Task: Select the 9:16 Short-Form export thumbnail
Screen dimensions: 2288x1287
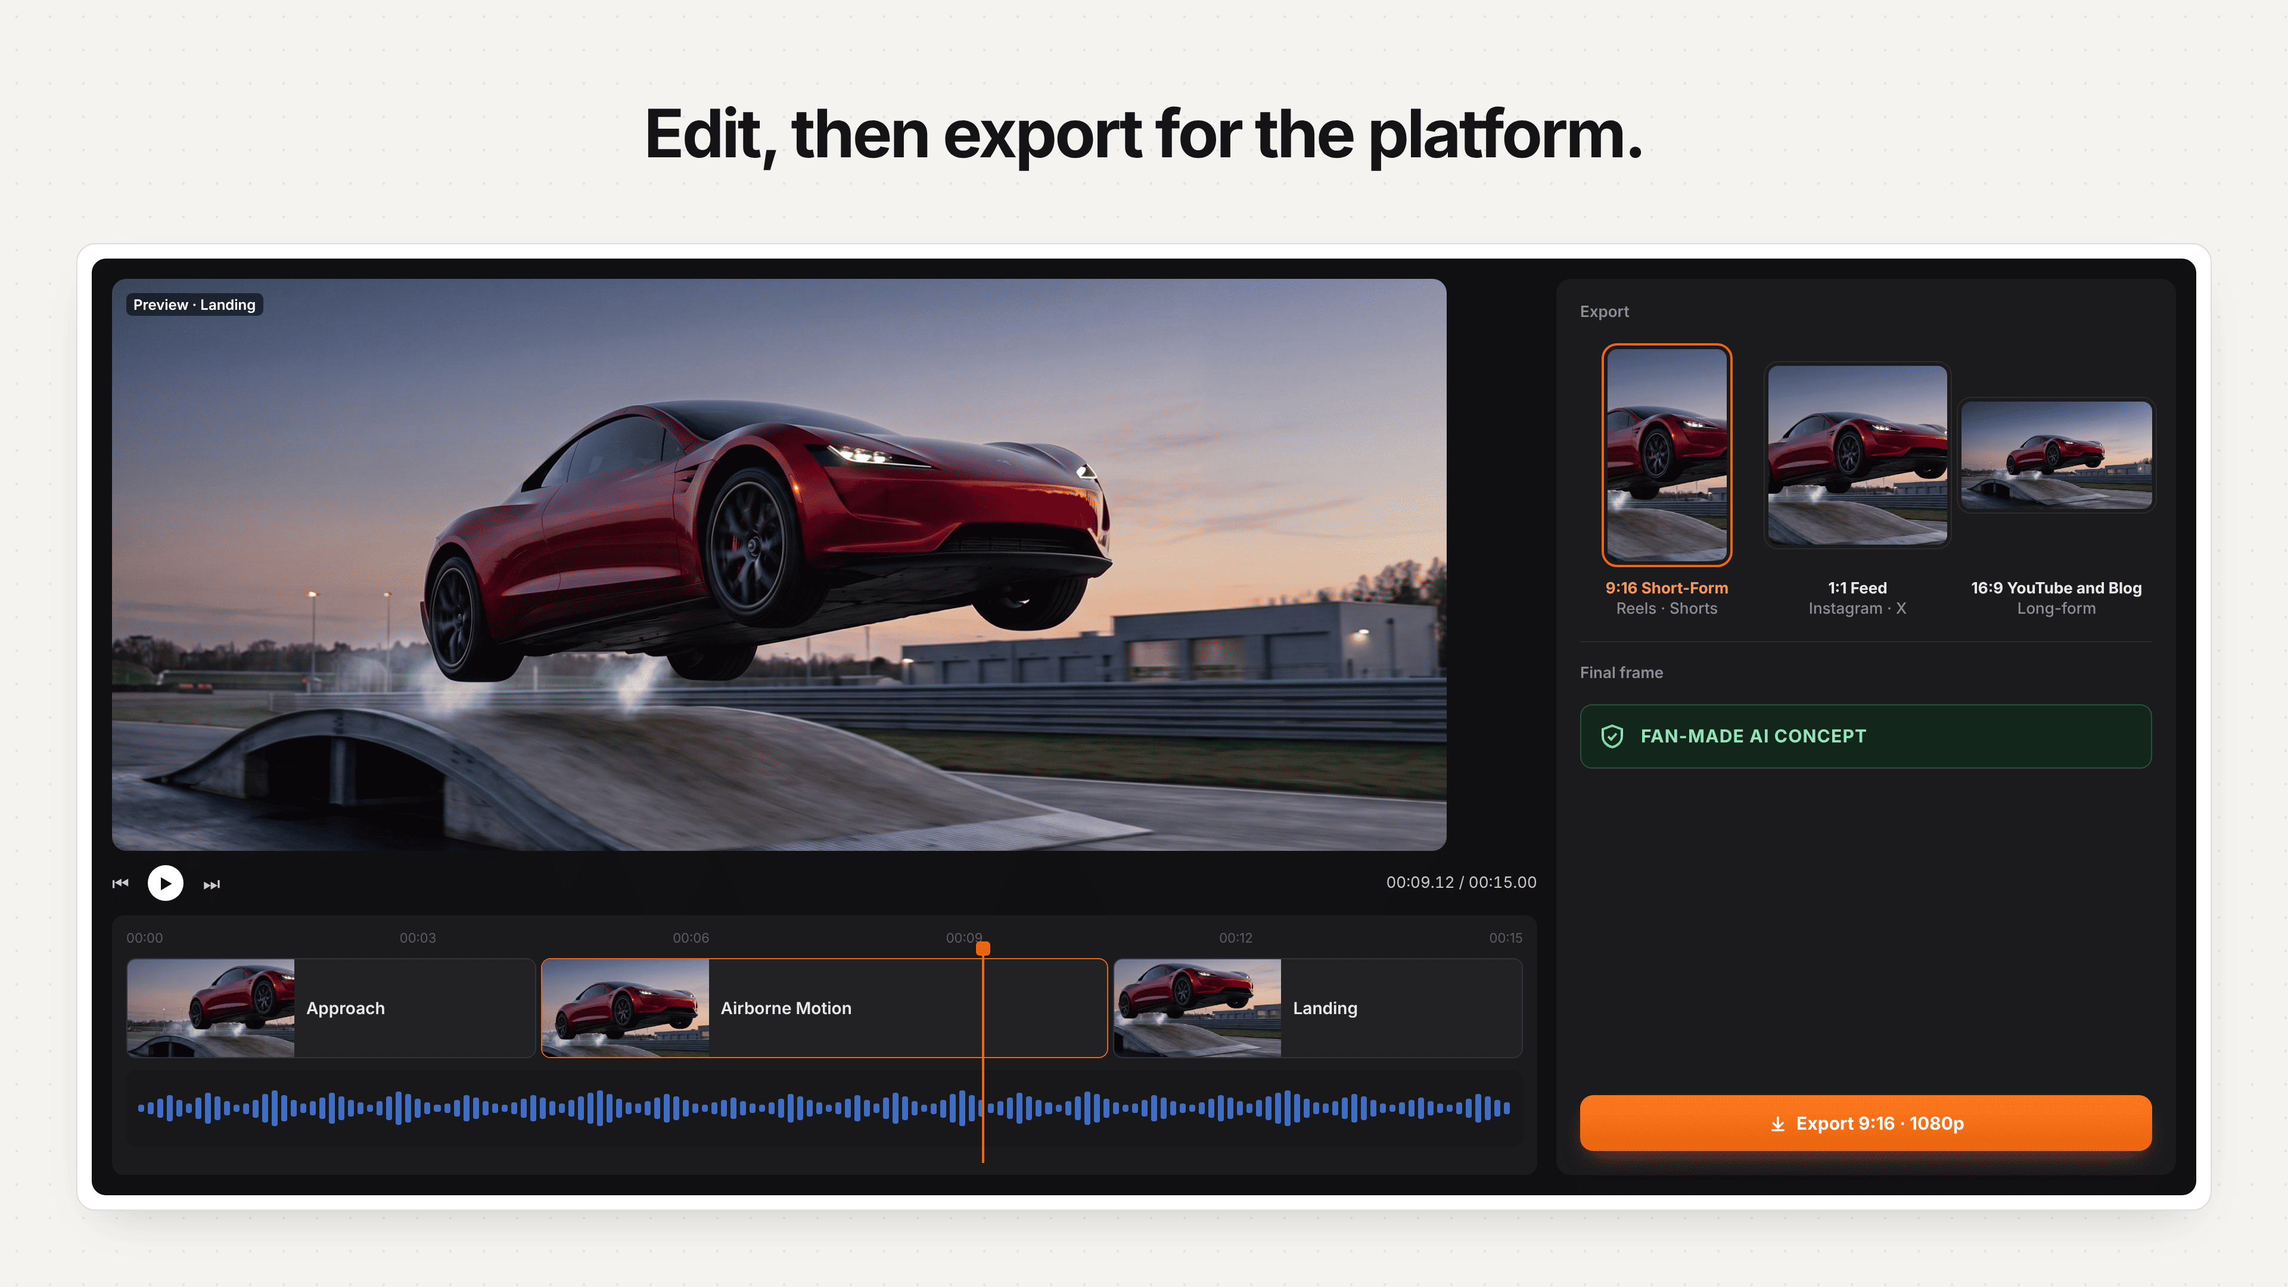Action: pyautogui.click(x=1667, y=455)
